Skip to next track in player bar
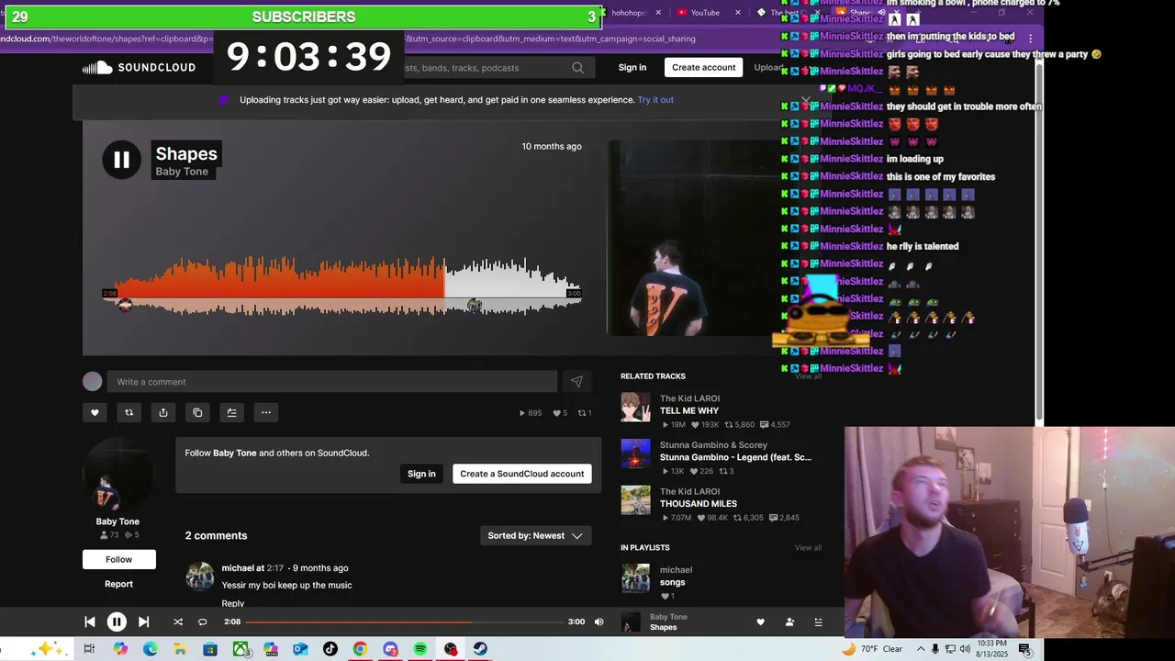 (143, 622)
